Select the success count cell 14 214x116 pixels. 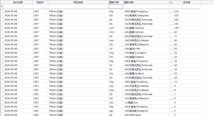pos(187,82)
